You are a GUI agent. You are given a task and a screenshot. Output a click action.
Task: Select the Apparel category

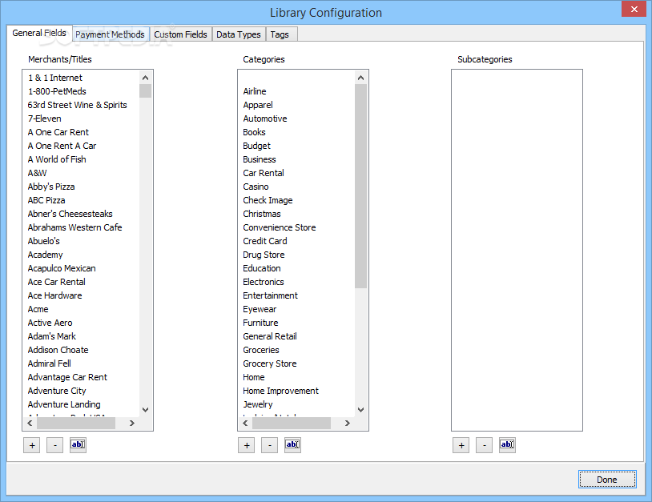[x=258, y=105]
